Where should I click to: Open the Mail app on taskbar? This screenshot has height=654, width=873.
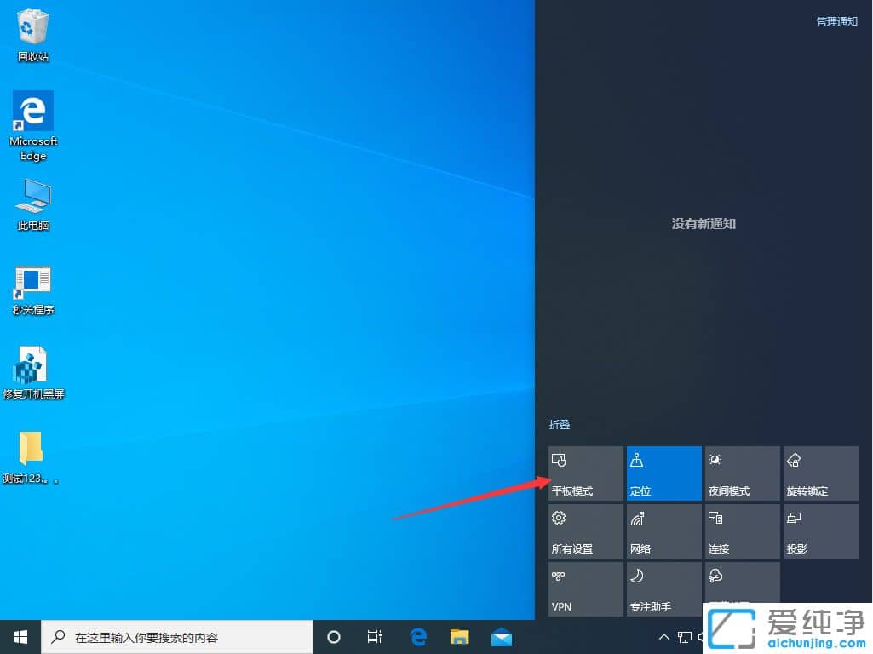[x=502, y=637]
